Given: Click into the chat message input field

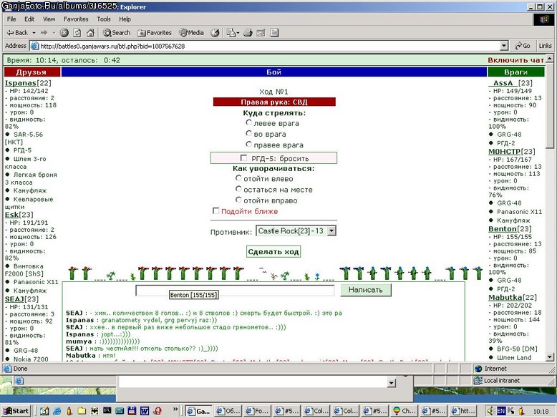Looking at the screenshot, I should coord(235,290).
